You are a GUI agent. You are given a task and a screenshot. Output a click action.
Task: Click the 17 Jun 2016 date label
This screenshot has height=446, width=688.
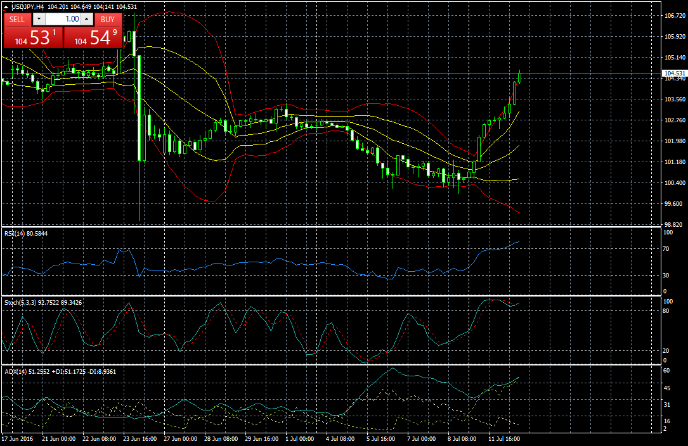[x=18, y=438]
